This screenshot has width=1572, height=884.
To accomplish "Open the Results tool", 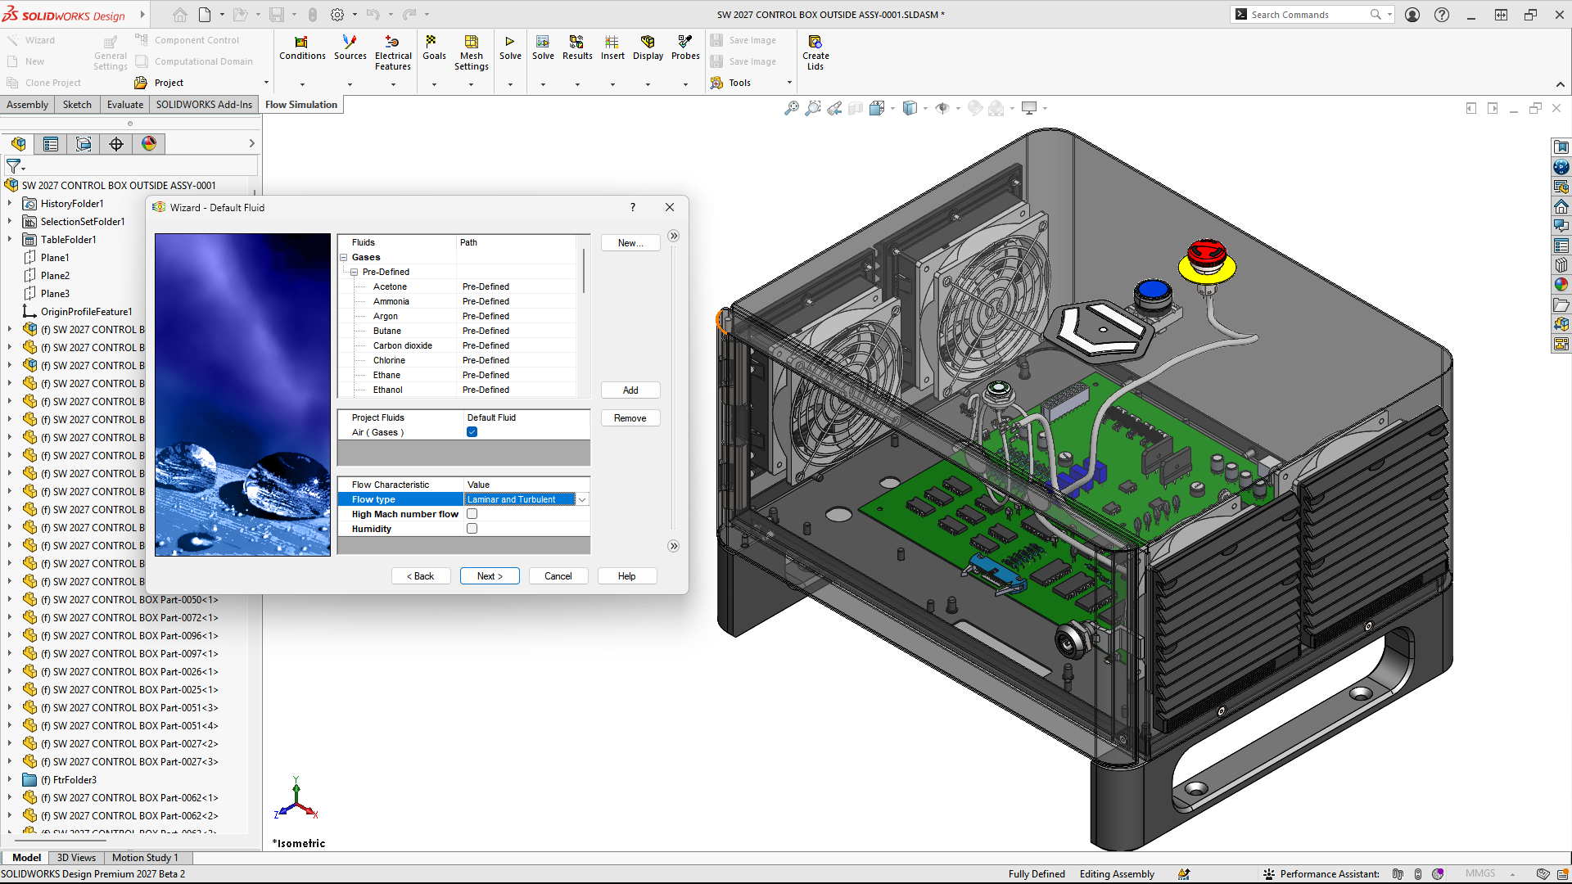I will (577, 47).
